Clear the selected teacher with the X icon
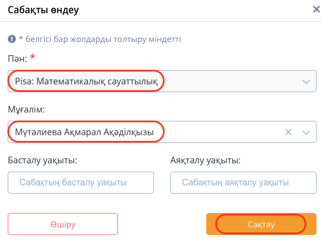 288,132
